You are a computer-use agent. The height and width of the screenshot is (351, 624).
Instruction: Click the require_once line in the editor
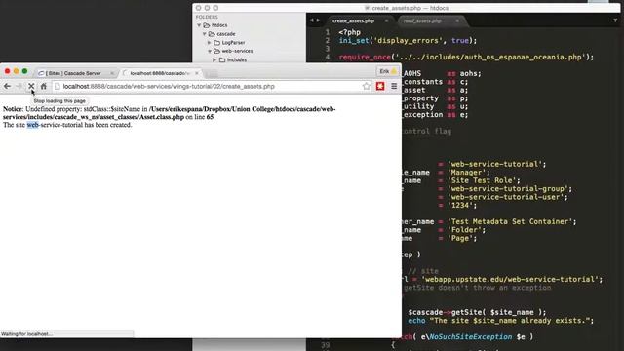466,57
